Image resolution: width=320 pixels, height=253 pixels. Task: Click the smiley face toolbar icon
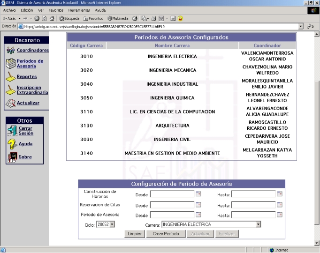[x=180, y=19]
